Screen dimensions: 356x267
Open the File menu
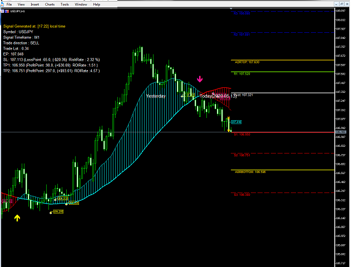(9, 4)
